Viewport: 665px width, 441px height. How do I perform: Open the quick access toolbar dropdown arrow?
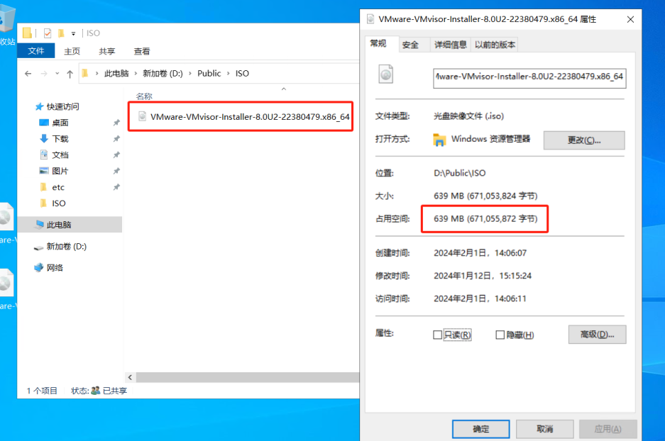pos(73,33)
